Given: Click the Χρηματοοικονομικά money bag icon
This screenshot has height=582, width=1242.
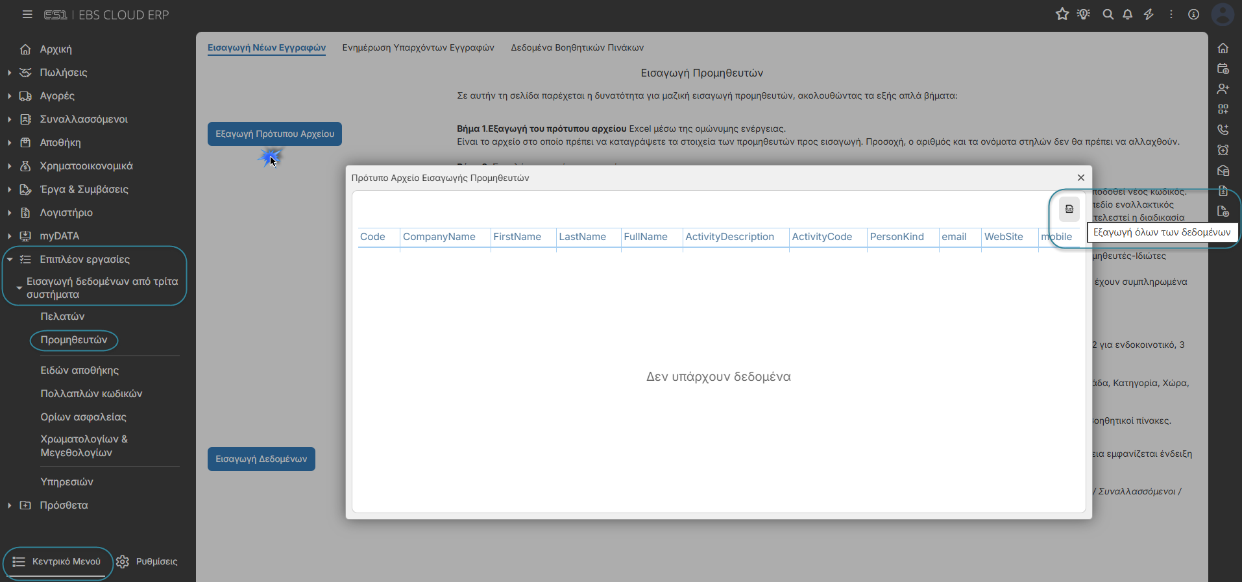Looking at the screenshot, I should pyautogui.click(x=25, y=166).
